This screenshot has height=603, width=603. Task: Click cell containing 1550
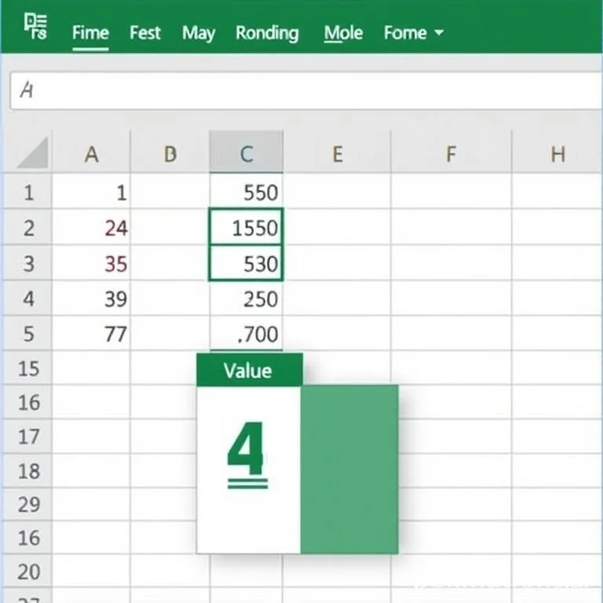pyautogui.click(x=247, y=228)
